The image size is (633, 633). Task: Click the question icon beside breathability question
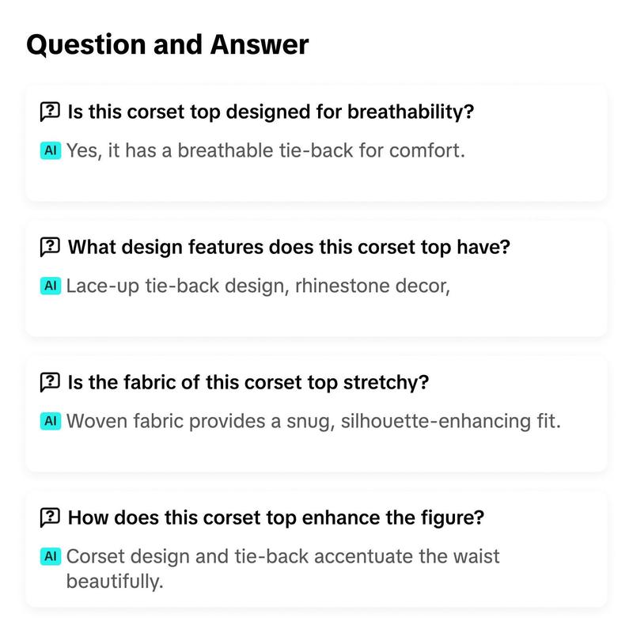(50, 112)
